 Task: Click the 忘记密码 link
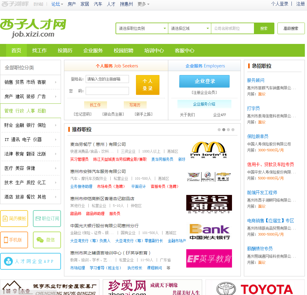pos(83,114)
